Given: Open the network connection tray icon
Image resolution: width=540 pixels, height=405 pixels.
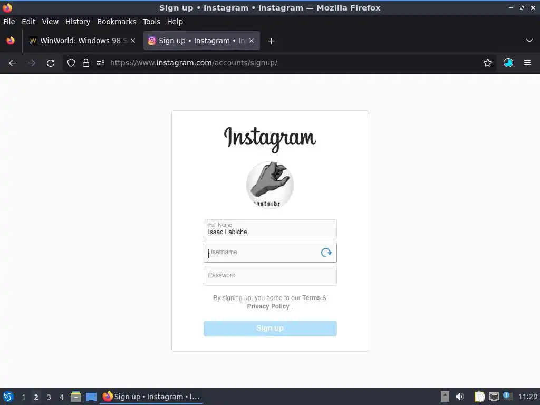Looking at the screenshot, I should (494, 397).
